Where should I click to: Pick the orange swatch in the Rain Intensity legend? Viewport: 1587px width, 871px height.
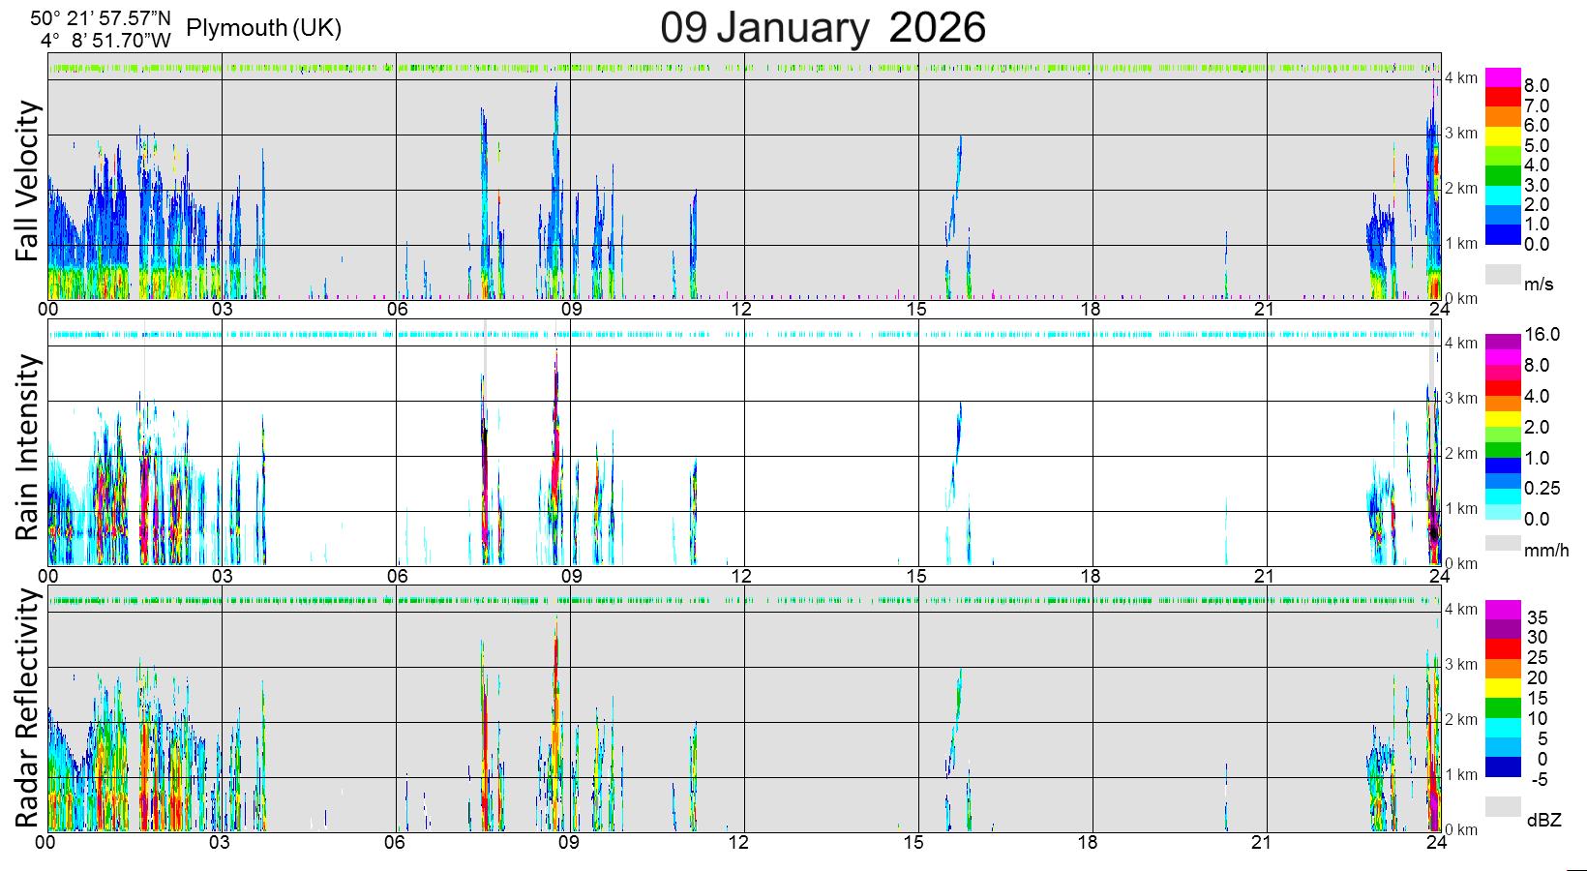[x=1503, y=404]
